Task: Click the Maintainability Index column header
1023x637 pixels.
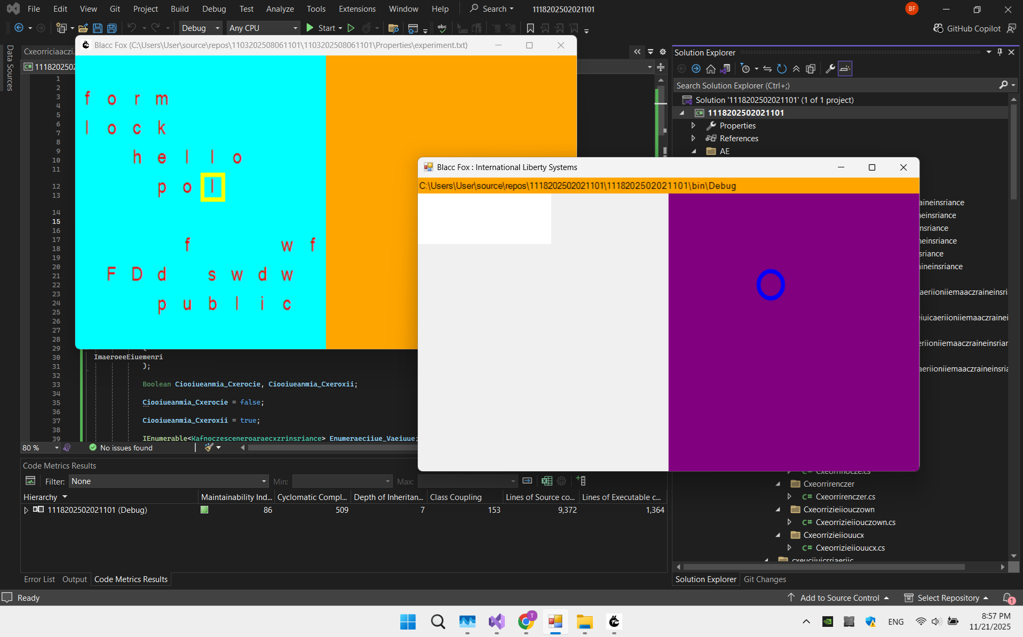Action: click(236, 497)
